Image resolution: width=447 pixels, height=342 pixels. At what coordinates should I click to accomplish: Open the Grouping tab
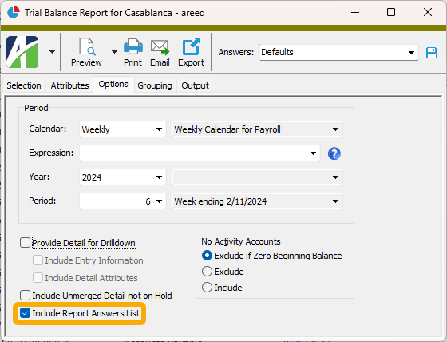point(155,85)
